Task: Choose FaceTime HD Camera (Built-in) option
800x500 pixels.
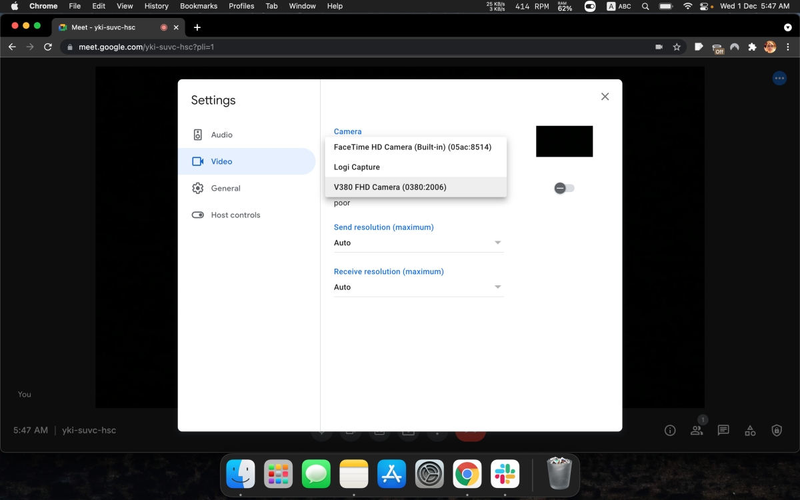Action: coord(416,147)
